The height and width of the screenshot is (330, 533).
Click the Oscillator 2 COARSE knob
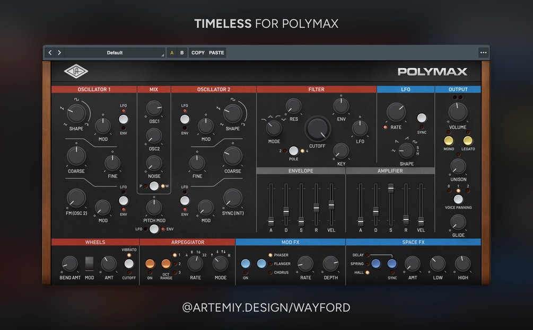(x=233, y=156)
